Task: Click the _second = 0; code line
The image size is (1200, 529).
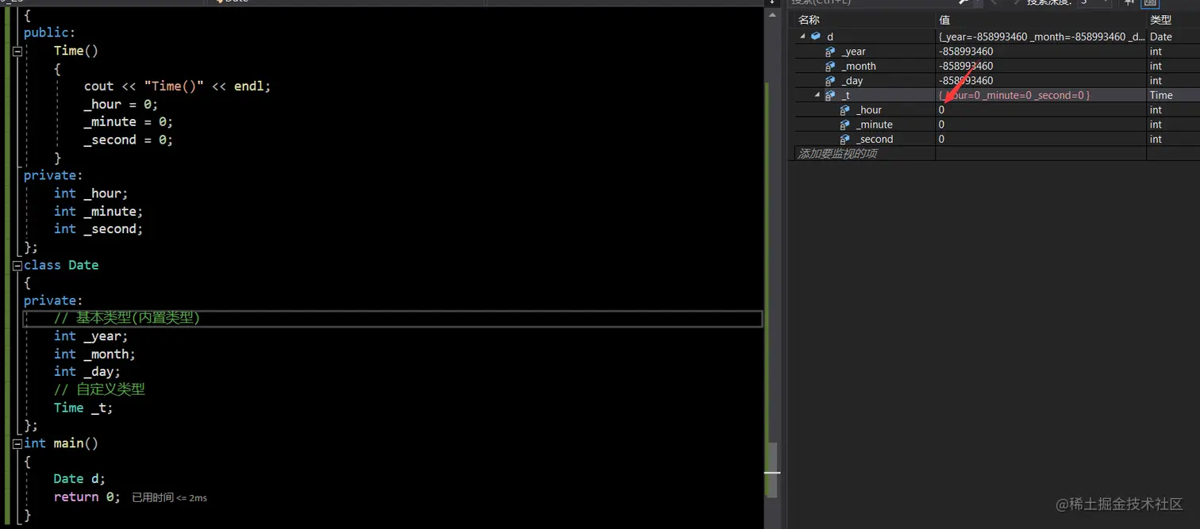Action: 128,140
